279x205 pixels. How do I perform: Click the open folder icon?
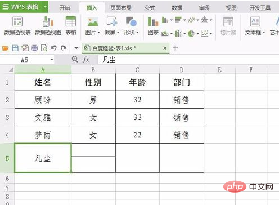click(5, 48)
